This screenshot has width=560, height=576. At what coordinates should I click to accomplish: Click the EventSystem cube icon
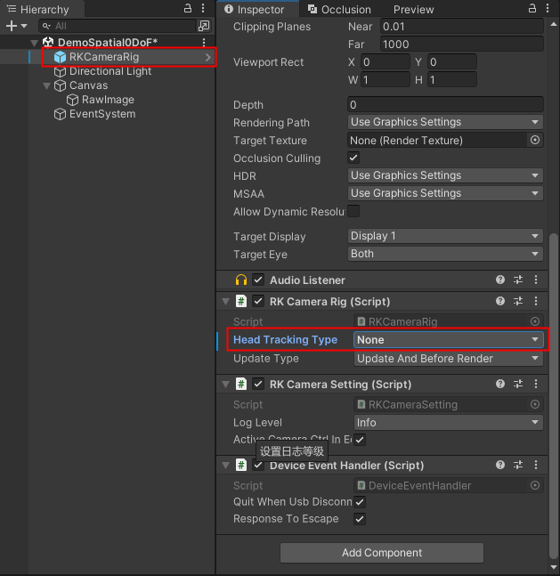click(60, 114)
